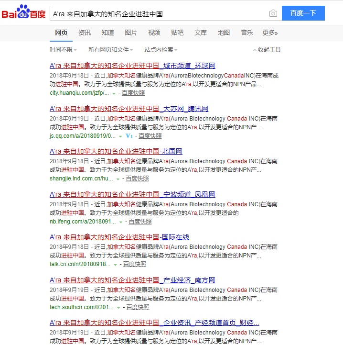This screenshot has height=346, width=343.
Task: Open the 所有网页和文件 filter dropdown
Action: pyautogui.click(x=110, y=50)
